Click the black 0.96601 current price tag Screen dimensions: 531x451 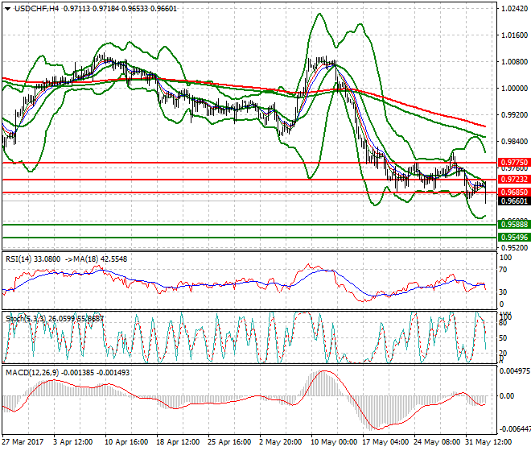point(513,201)
